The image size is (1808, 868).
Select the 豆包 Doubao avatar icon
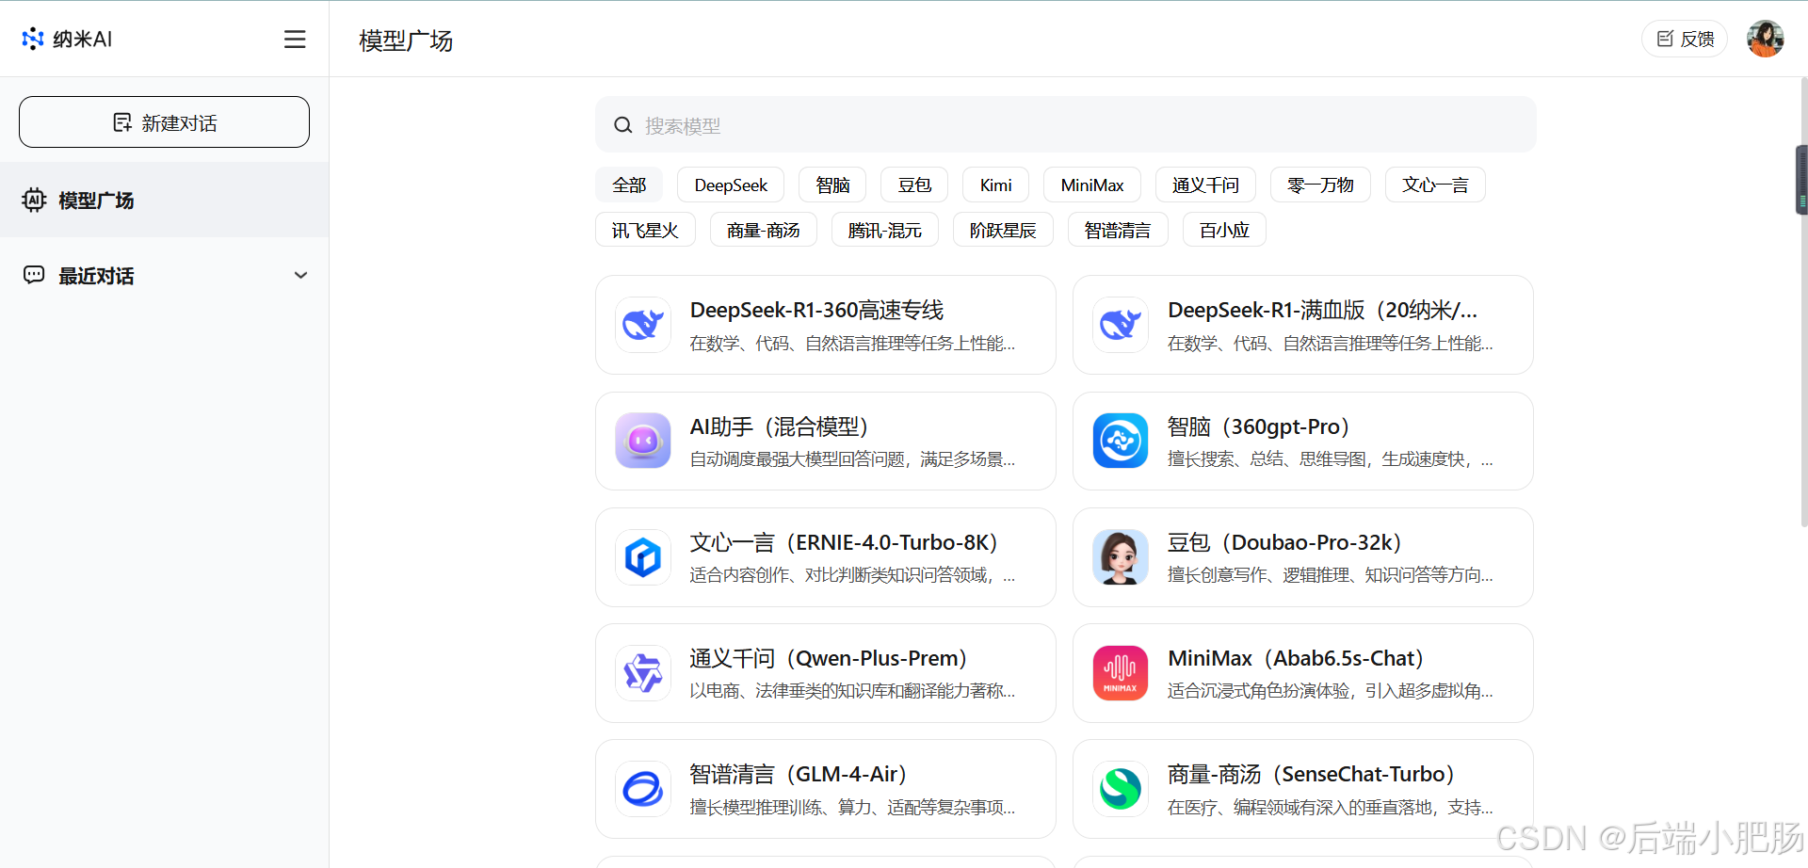(1121, 557)
